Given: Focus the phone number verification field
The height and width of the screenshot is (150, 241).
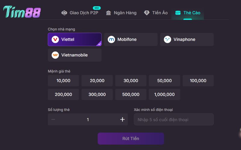Looking at the screenshot, I should coord(174,119).
